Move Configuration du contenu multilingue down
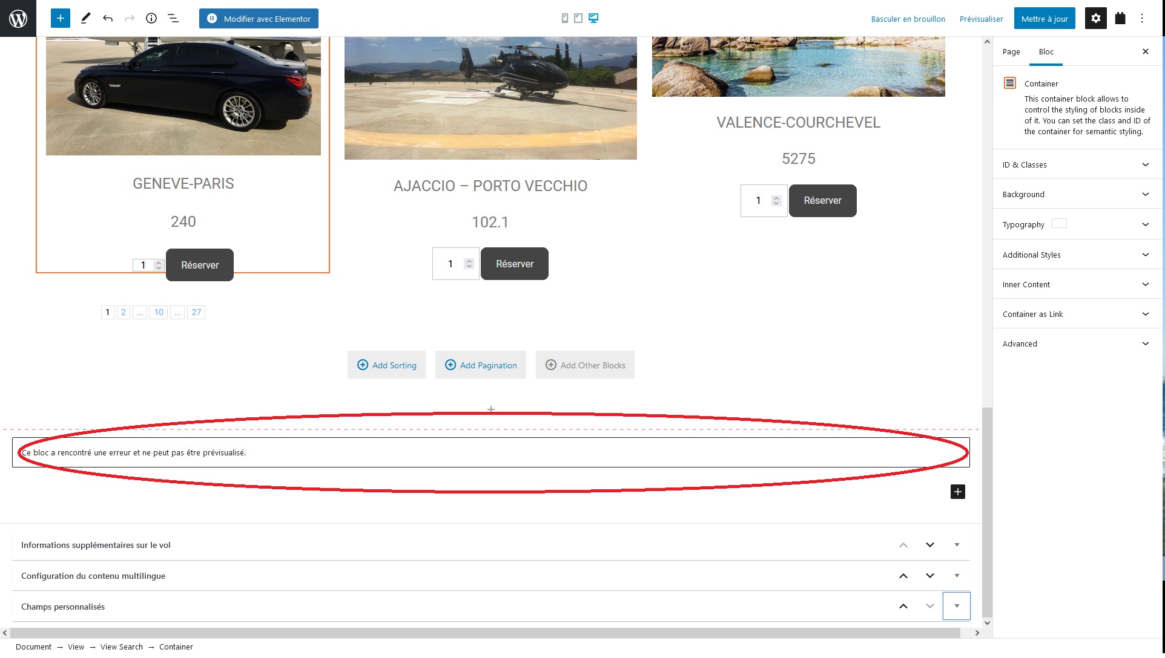The height and width of the screenshot is (658, 1165). click(930, 576)
